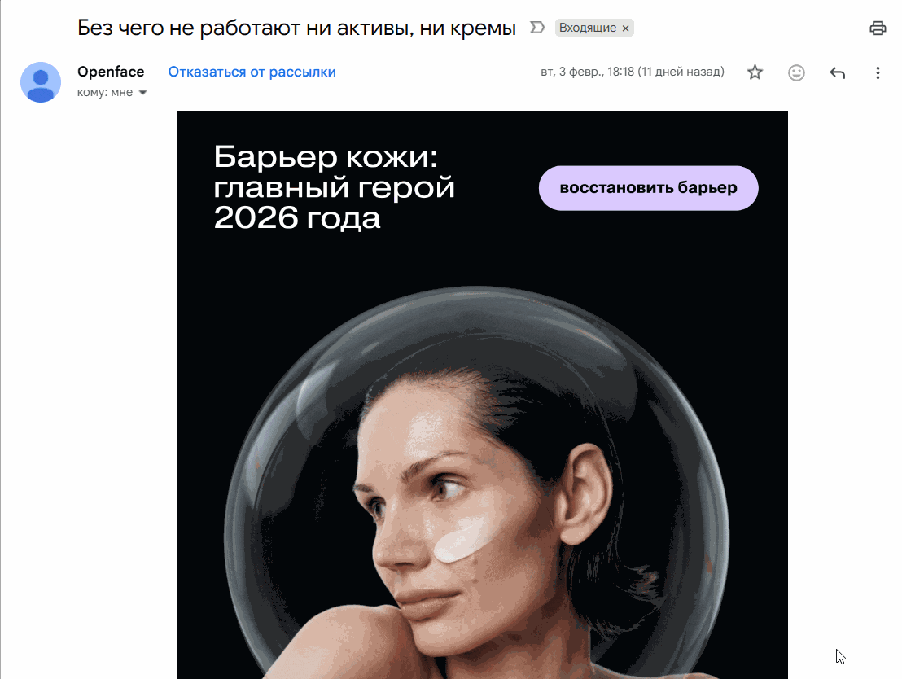This screenshot has height=679, width=902.
Task: Expand recipient details arrow next to мне
Action: (x=142, y=93)
